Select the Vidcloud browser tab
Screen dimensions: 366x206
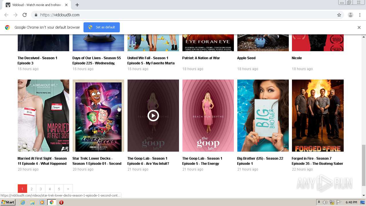click(x=37, y=5)
